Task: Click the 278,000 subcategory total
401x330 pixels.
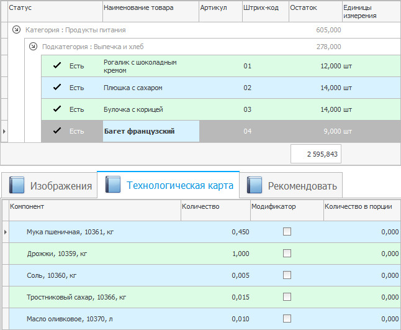Action: click(x=328, y=47)
